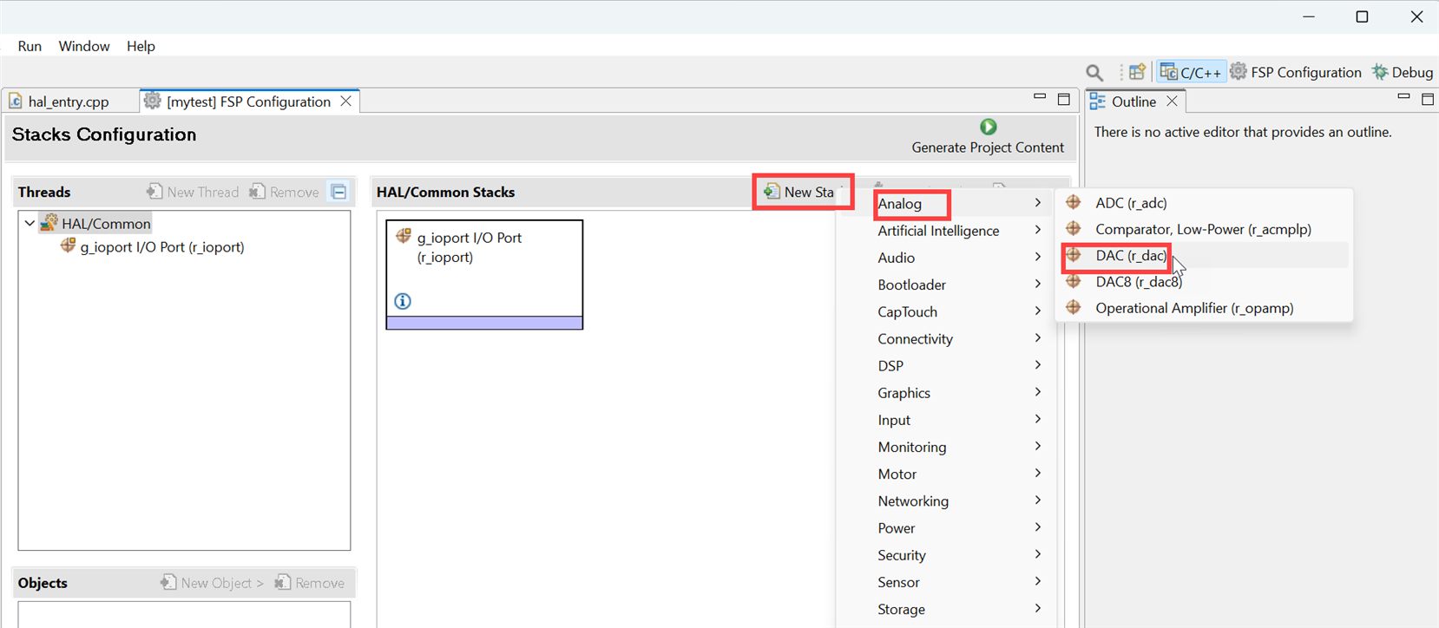This screenshot has height=628, width=1439.
Task: Expand the DSP submenu
Action: [x=945, y=366]
